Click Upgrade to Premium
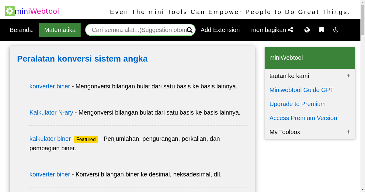 pyautogui.click(x=297, y=104)
